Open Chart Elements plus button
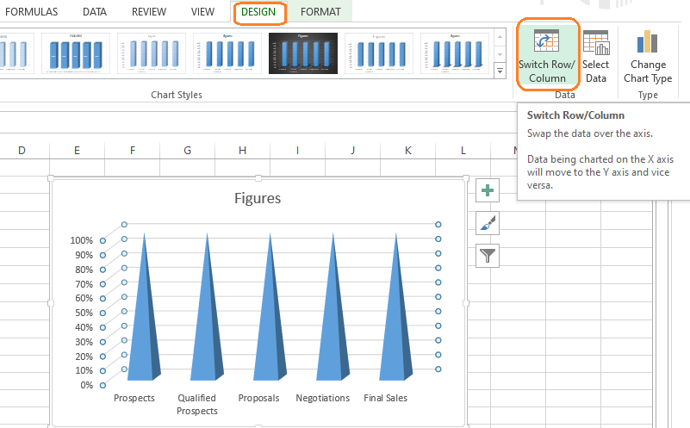690x428 pixels. 488,192
